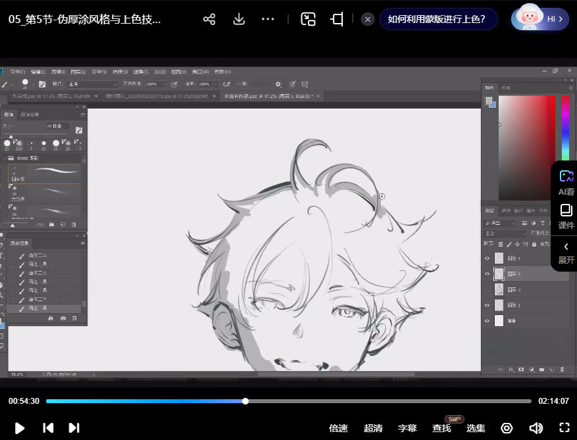Open the 倍速 playback speed menu
This screenshot has height=440, width=577.
pos(338,428)
